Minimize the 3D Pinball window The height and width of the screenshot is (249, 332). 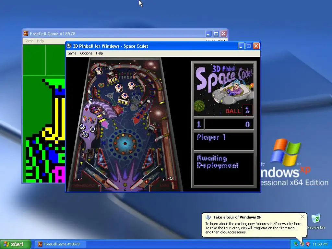click(241, 46)
